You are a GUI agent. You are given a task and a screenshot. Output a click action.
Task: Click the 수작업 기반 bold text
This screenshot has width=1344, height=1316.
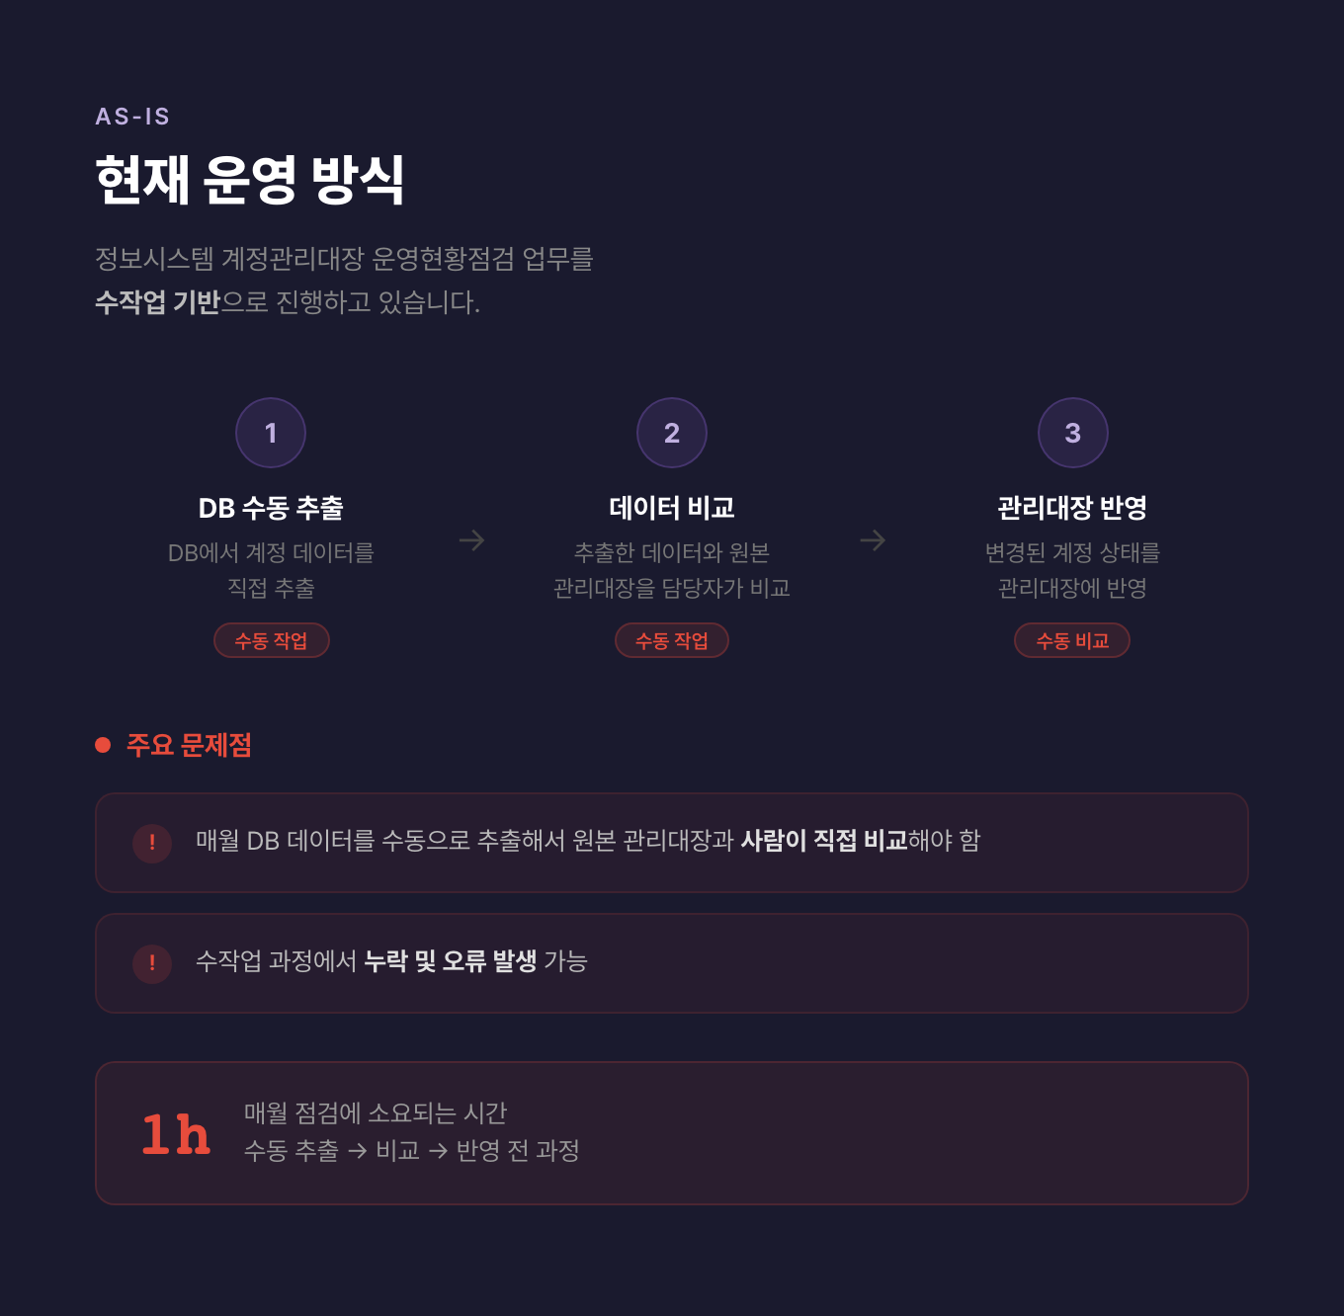157,302
